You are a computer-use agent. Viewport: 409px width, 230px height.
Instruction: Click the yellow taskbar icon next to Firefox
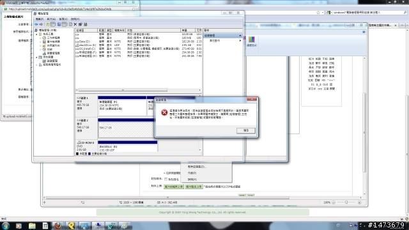[x=71, y=226]
